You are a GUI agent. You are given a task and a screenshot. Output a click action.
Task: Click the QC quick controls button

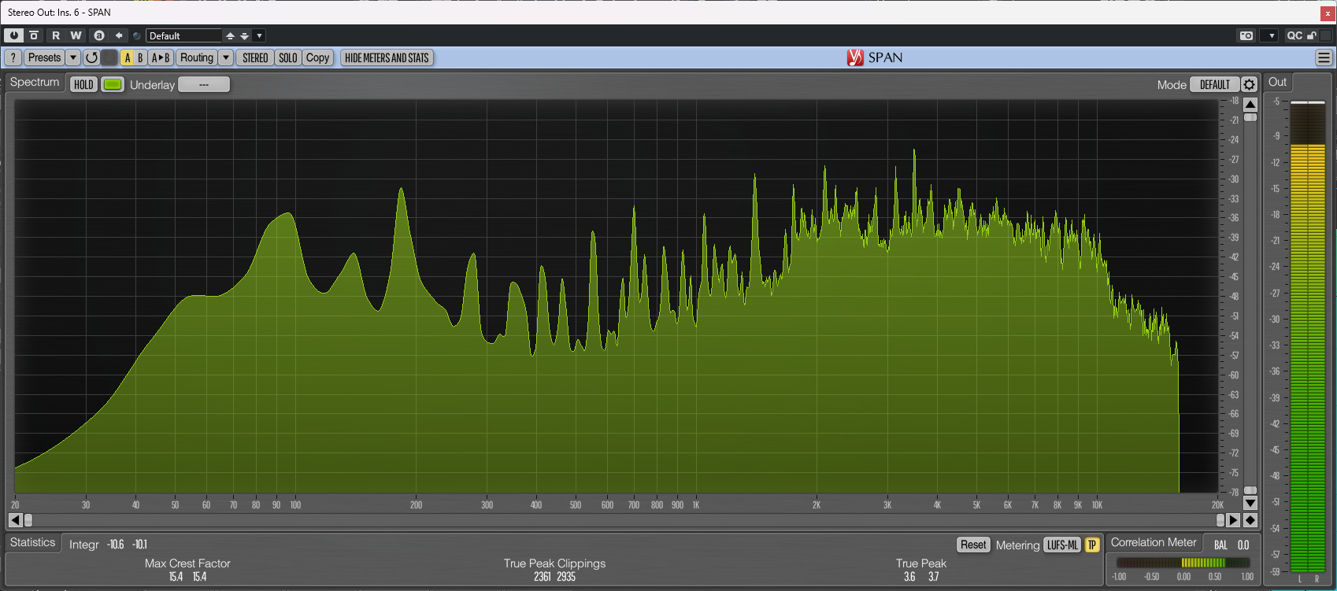pos(1294,35)
